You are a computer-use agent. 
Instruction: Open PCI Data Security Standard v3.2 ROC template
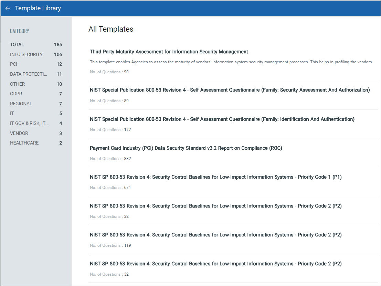click(x=186, y=148)
